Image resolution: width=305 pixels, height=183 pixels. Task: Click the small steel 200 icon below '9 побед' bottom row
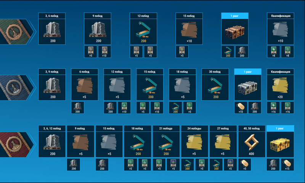(x=74, y=164)
